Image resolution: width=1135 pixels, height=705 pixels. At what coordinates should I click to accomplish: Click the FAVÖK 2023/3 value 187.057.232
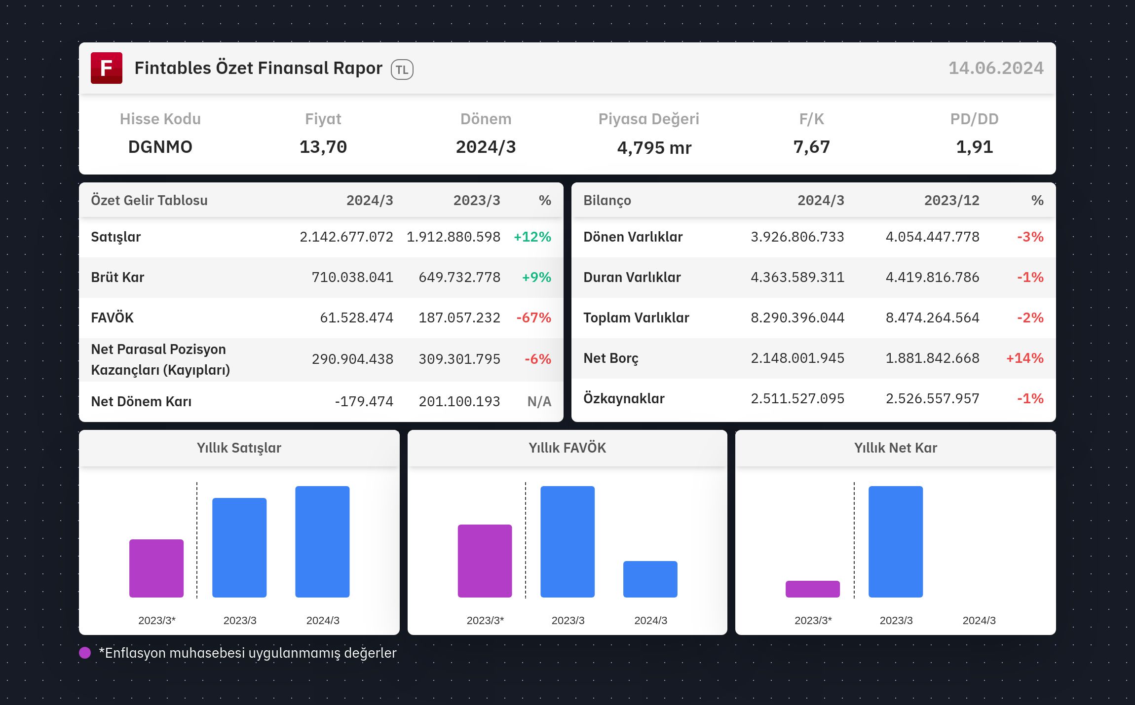(x=459, y=318)
